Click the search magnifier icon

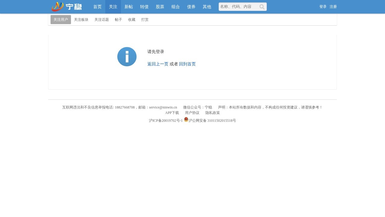(262, 7)
